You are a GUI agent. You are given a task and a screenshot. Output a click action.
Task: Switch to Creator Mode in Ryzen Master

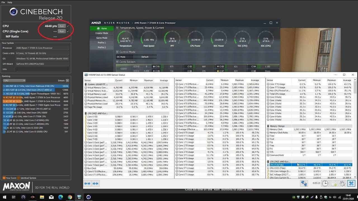[x=102, y=33]
